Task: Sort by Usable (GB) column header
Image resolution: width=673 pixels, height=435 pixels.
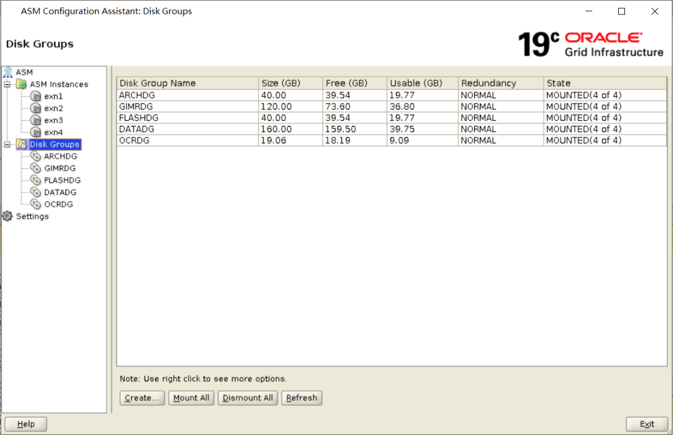Action: coord(422,83)
